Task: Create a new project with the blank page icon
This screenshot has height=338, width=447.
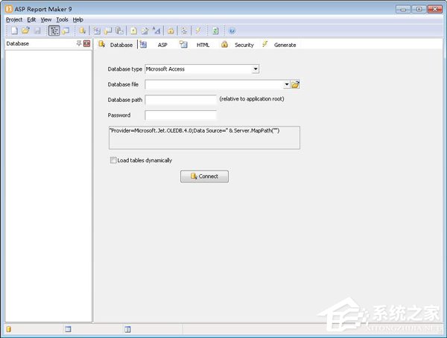Action: click(x=14, y=31)
